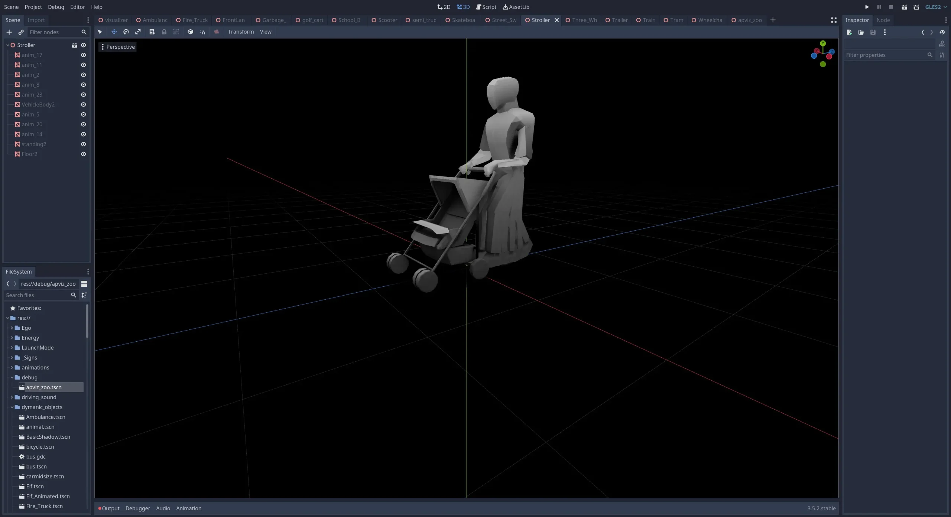Switch to the Tram scene tab

tap(674, 20)
